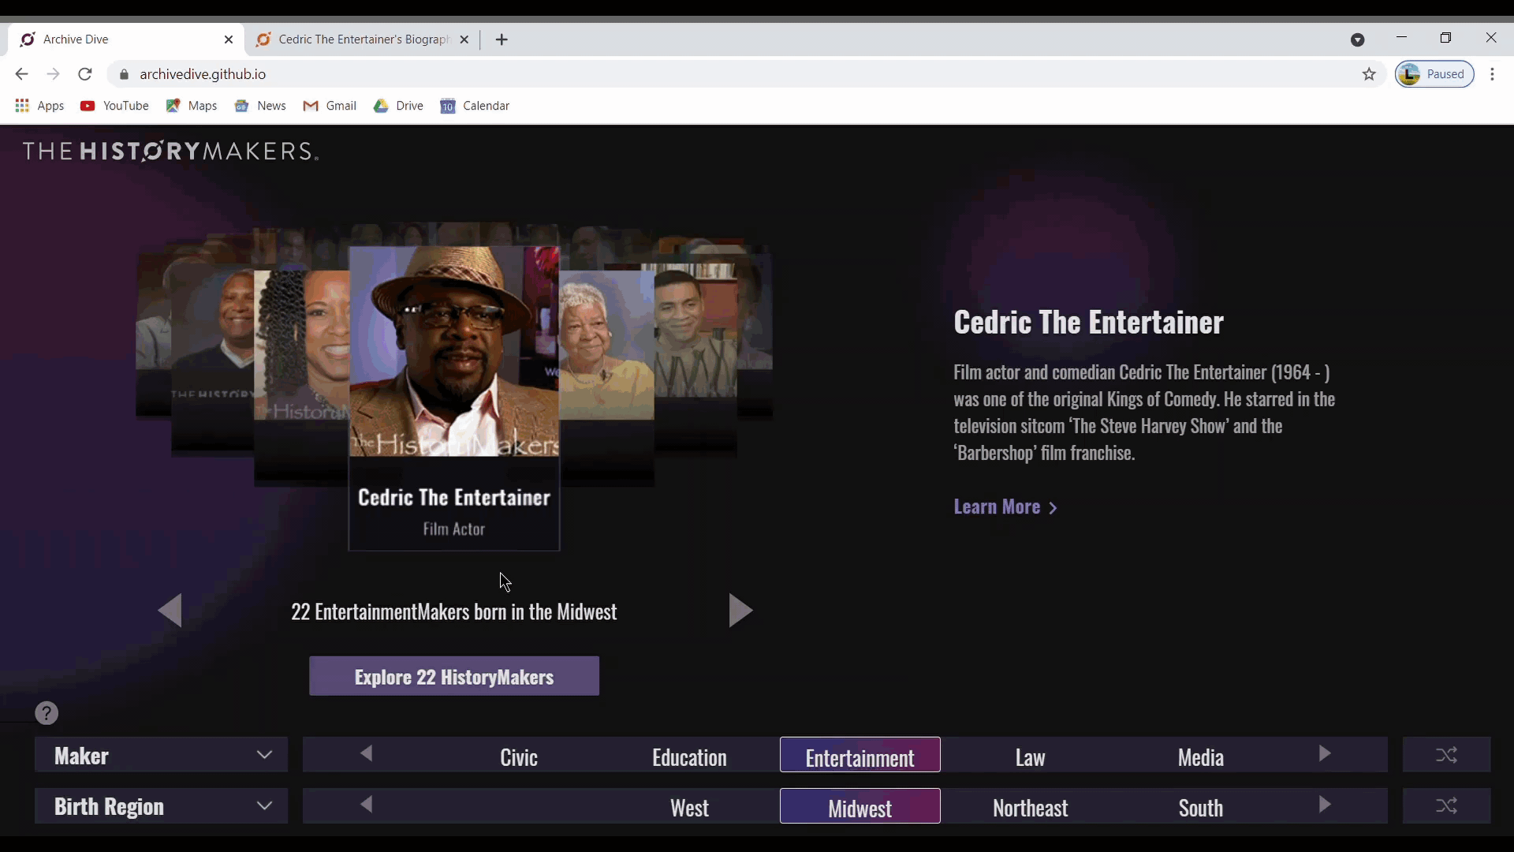1514x852 pixels.
Task: Open the help question mark icon
Action: pos(47,713)
